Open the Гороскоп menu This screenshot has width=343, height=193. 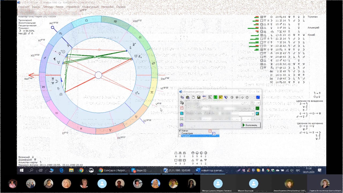pos(24,7)
